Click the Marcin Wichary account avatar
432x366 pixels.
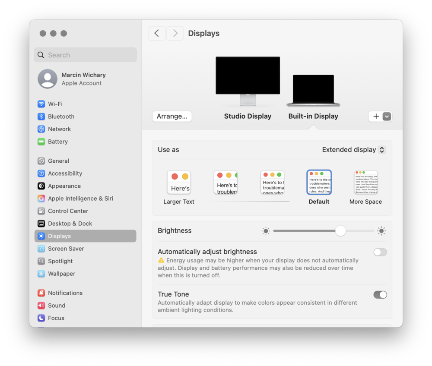click(48, 79)
